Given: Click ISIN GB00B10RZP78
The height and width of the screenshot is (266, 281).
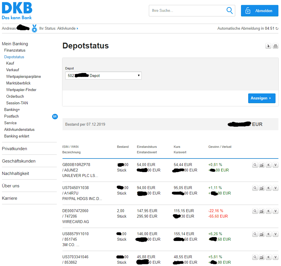Looking at the screenshot, I should tap(76, 165).
